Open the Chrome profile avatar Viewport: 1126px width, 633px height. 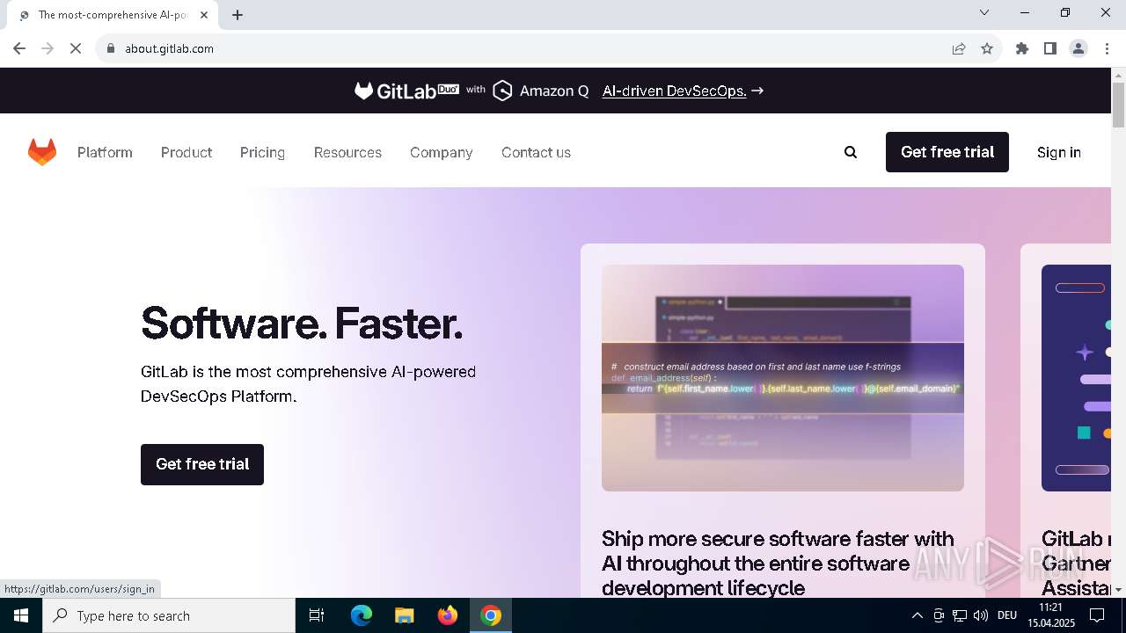tap(1078, 48)
